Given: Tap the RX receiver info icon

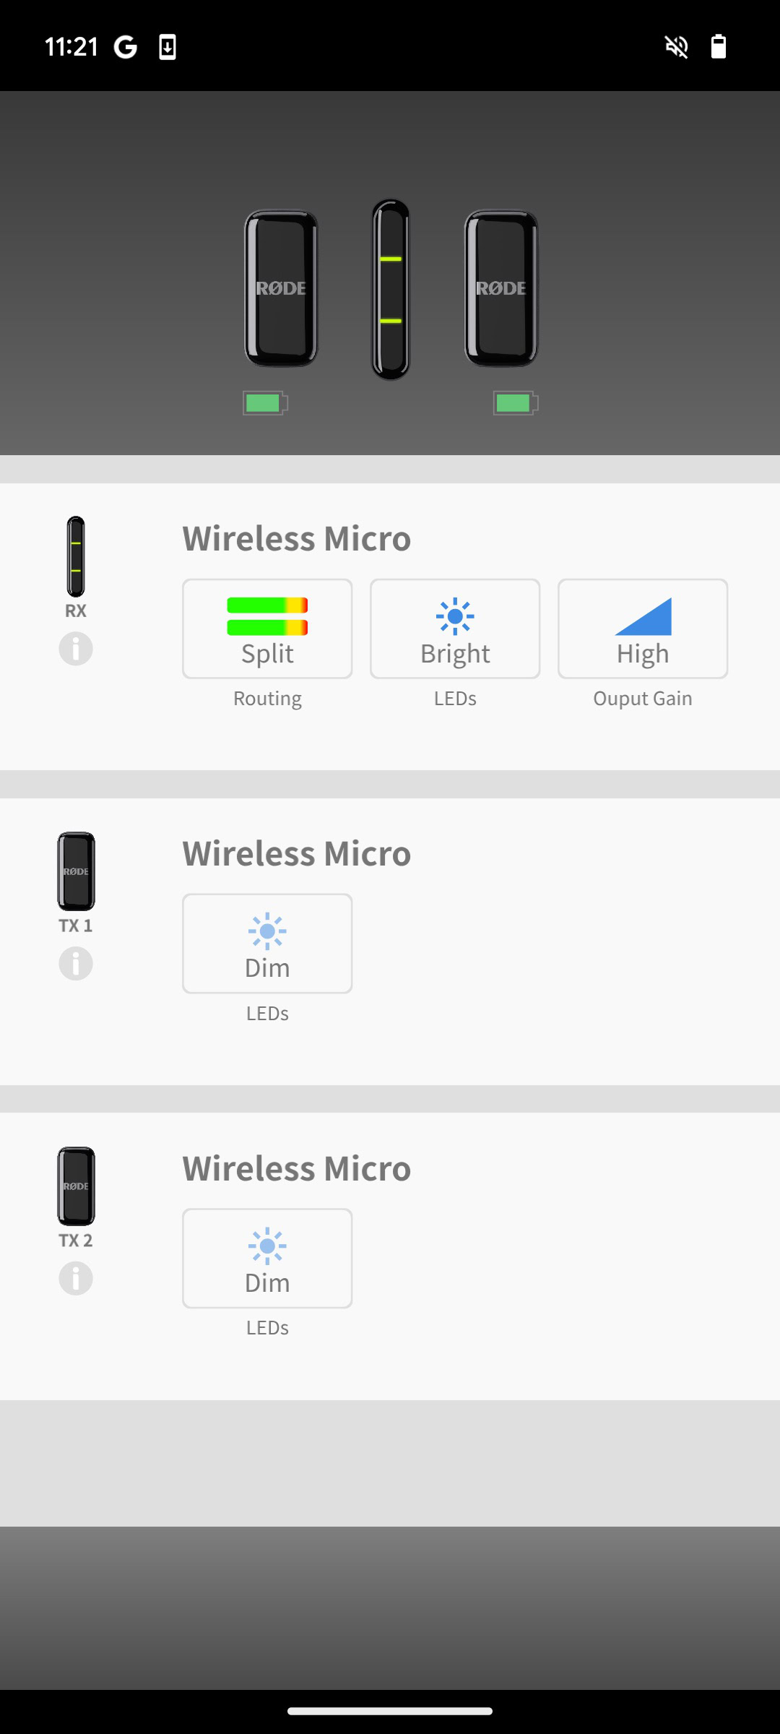Looking at the screenshot, I should [x=76, y=649].
